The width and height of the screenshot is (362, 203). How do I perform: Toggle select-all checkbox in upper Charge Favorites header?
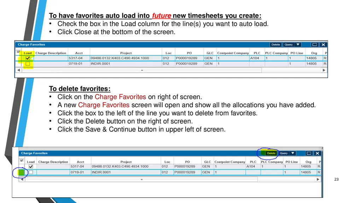(18, 52)
